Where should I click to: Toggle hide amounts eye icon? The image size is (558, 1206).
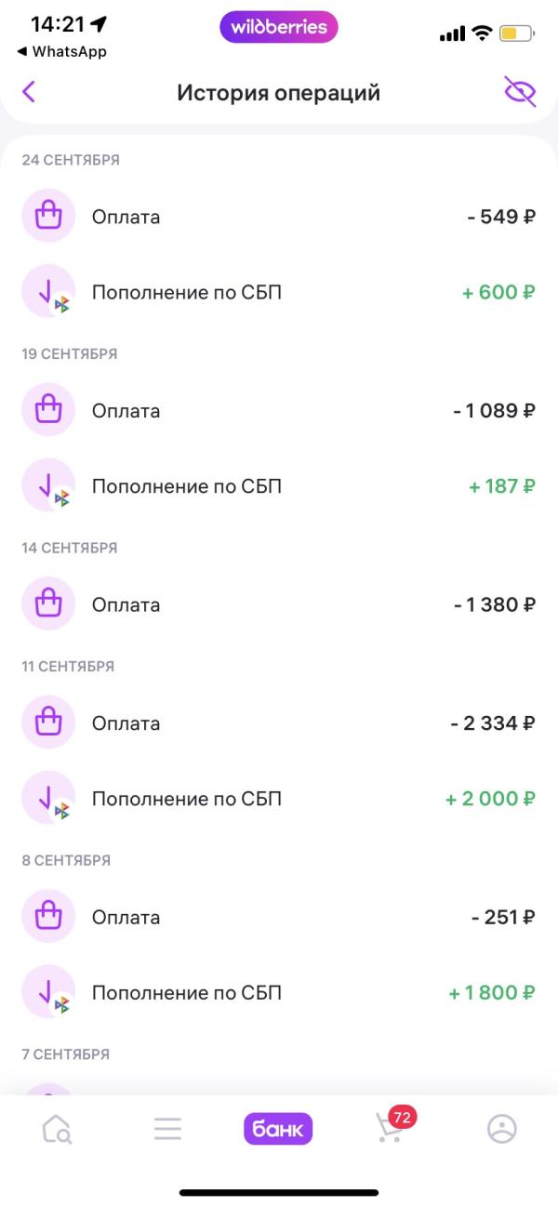(x=520, y=91)
